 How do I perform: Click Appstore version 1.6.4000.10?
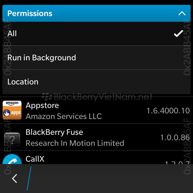(x=168, y=111)
